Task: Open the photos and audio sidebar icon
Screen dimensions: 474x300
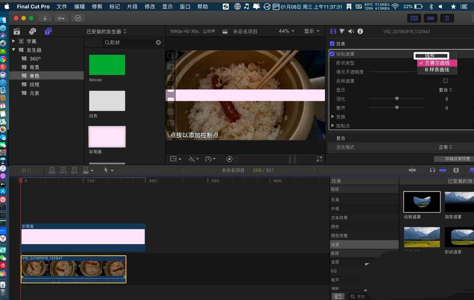Action: [x=32, y=31]
